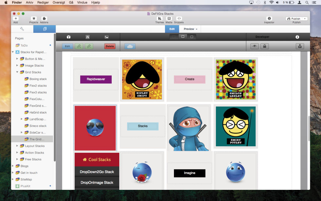Click the Add page plus icon
This screenshot has height=201, width=321.
pyautogui.click(x=16, y=18)
